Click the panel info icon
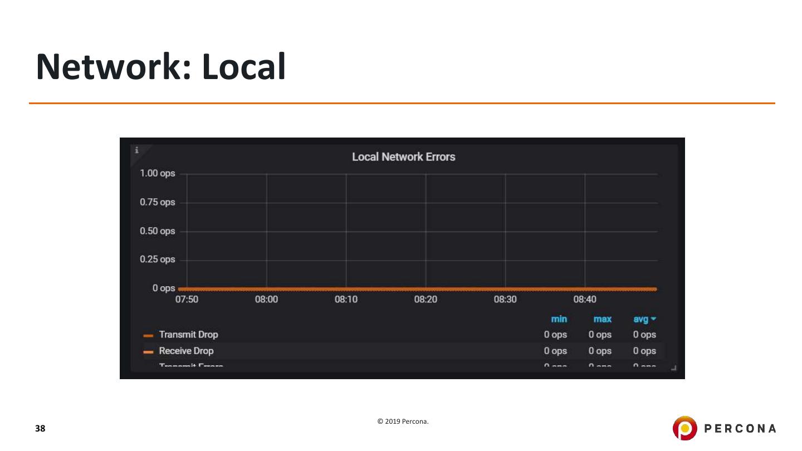 click(136, 150)
